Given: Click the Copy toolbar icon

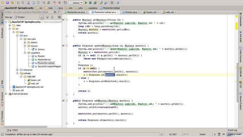Looking at the screenshot, I should click(33, 3).
